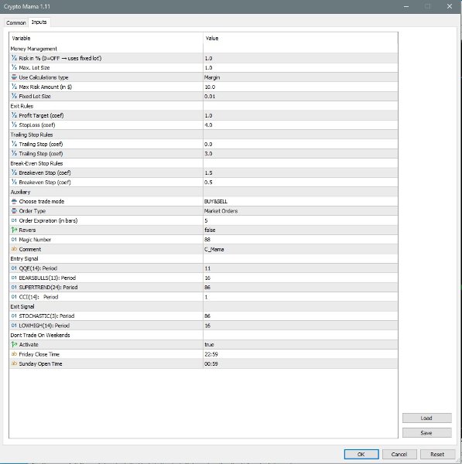462x464 pixels.
Task: Click the boolean icon beside Activate
Action: [14, 344]
